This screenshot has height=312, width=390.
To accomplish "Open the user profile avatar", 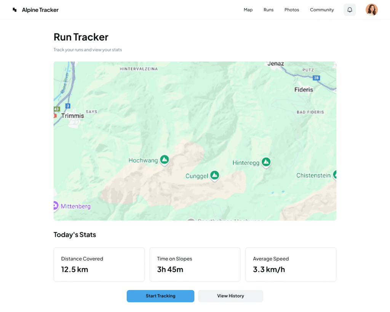I will tap(371, 10).
